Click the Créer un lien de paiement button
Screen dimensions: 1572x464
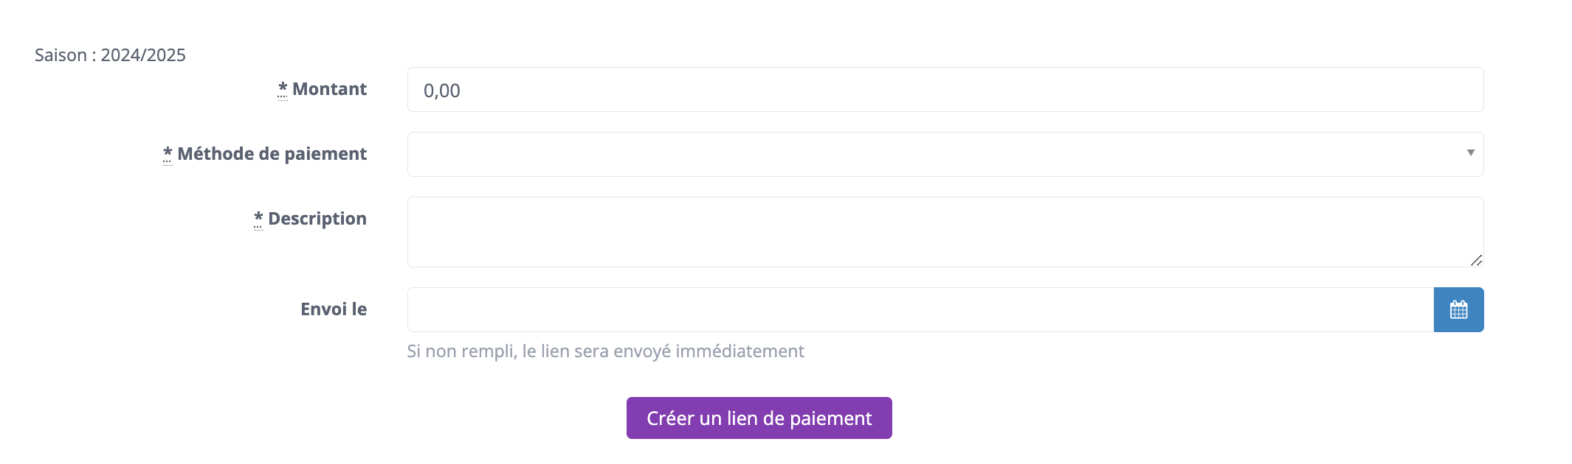759,418
